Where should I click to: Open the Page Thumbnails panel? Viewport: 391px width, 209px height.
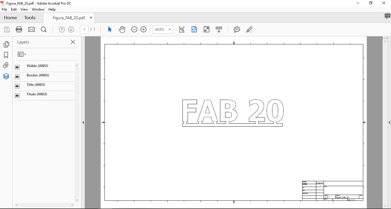coord(6,44)
